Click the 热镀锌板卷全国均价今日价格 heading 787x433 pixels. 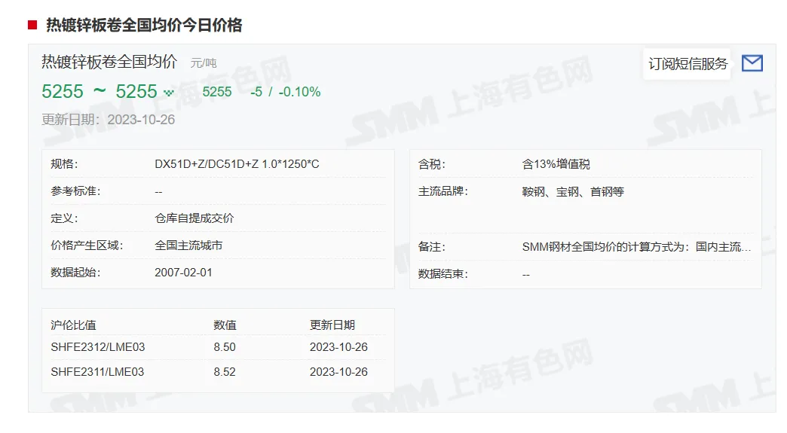pyautogui.click(x=144, y=26)
